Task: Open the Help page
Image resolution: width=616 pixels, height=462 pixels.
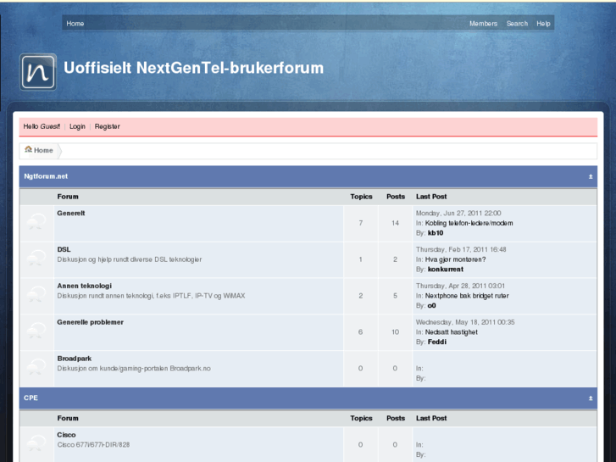Action: tap(543, 24)
